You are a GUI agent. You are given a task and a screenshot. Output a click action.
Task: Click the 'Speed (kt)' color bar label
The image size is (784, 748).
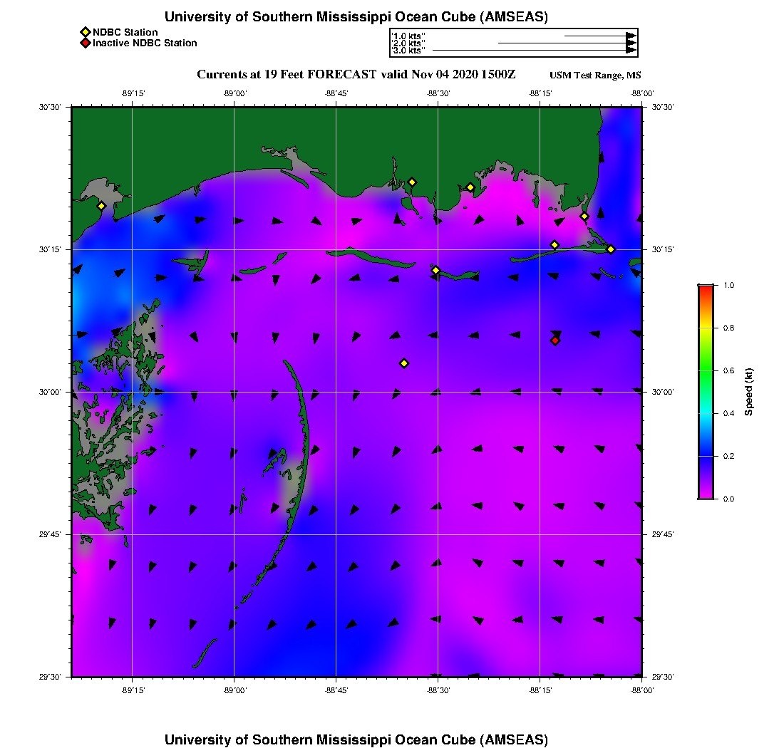[x=749, y=392]
